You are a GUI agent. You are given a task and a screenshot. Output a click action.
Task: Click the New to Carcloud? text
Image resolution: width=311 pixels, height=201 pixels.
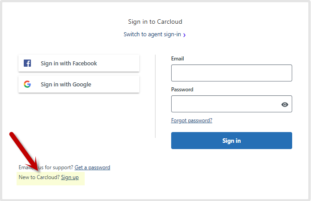click(x=39, y=177)
